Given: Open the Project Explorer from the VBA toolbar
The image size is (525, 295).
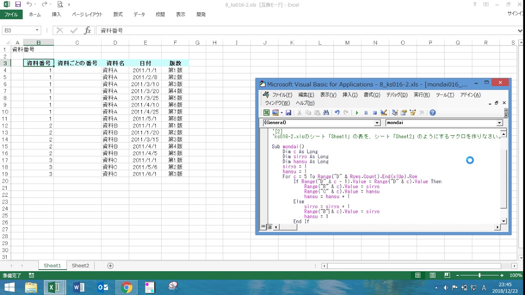Looking at the screenshot, I should [x=395, y=113].
